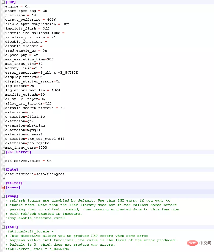Collapse the [Date] section fold marker

pos(3,170)
